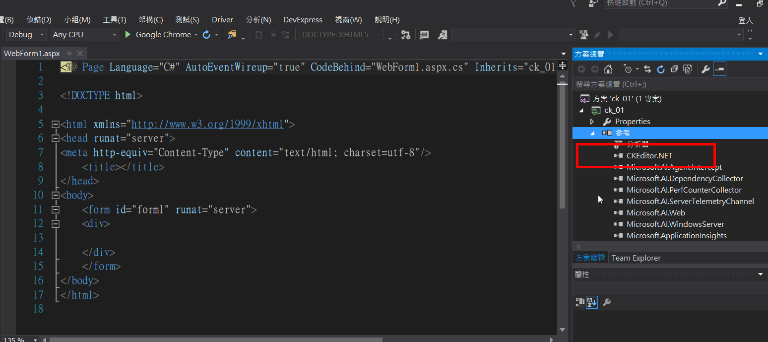The height and width of the screenshot is (342, 768).
Task: Click the 登入 sign-in link
Action: (746, 20)
